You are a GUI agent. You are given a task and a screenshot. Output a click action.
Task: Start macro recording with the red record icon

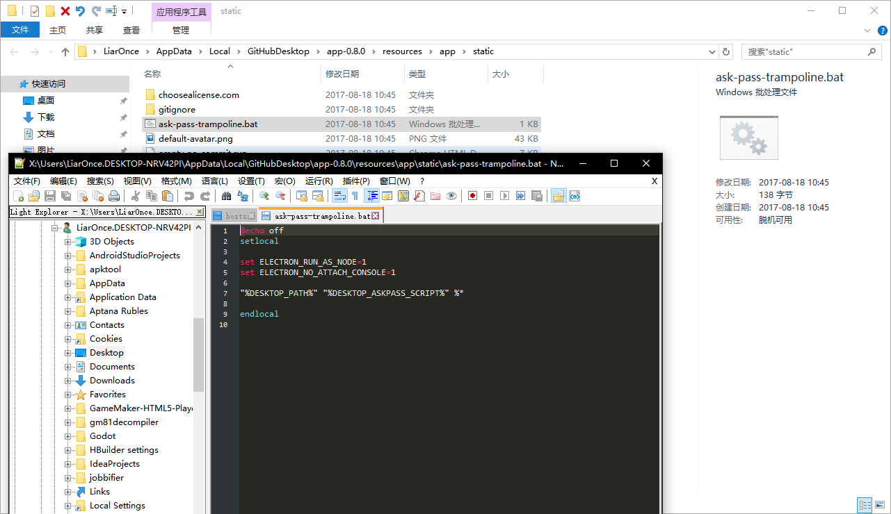pyautogui.click(x=472, y=196)
